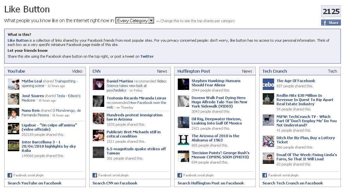The height and width of the screenshot is (189, 347).
Task: Open the Huffington Post title link
Action: pos(194,71)
